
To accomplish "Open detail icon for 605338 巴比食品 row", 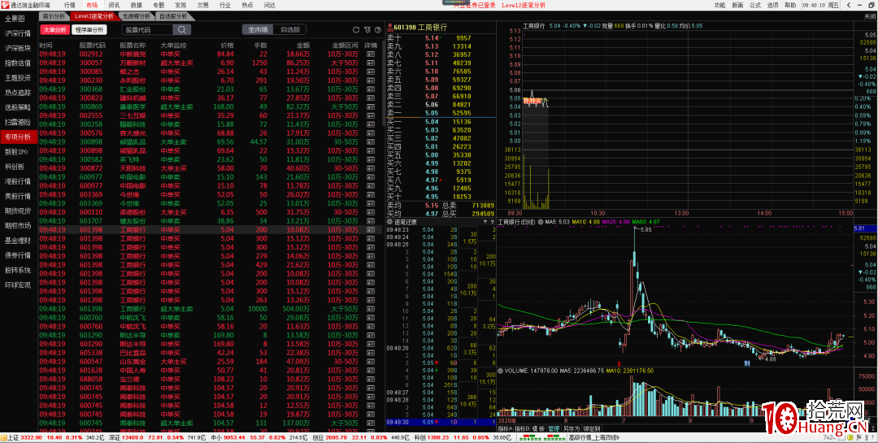I will point(370,353).
